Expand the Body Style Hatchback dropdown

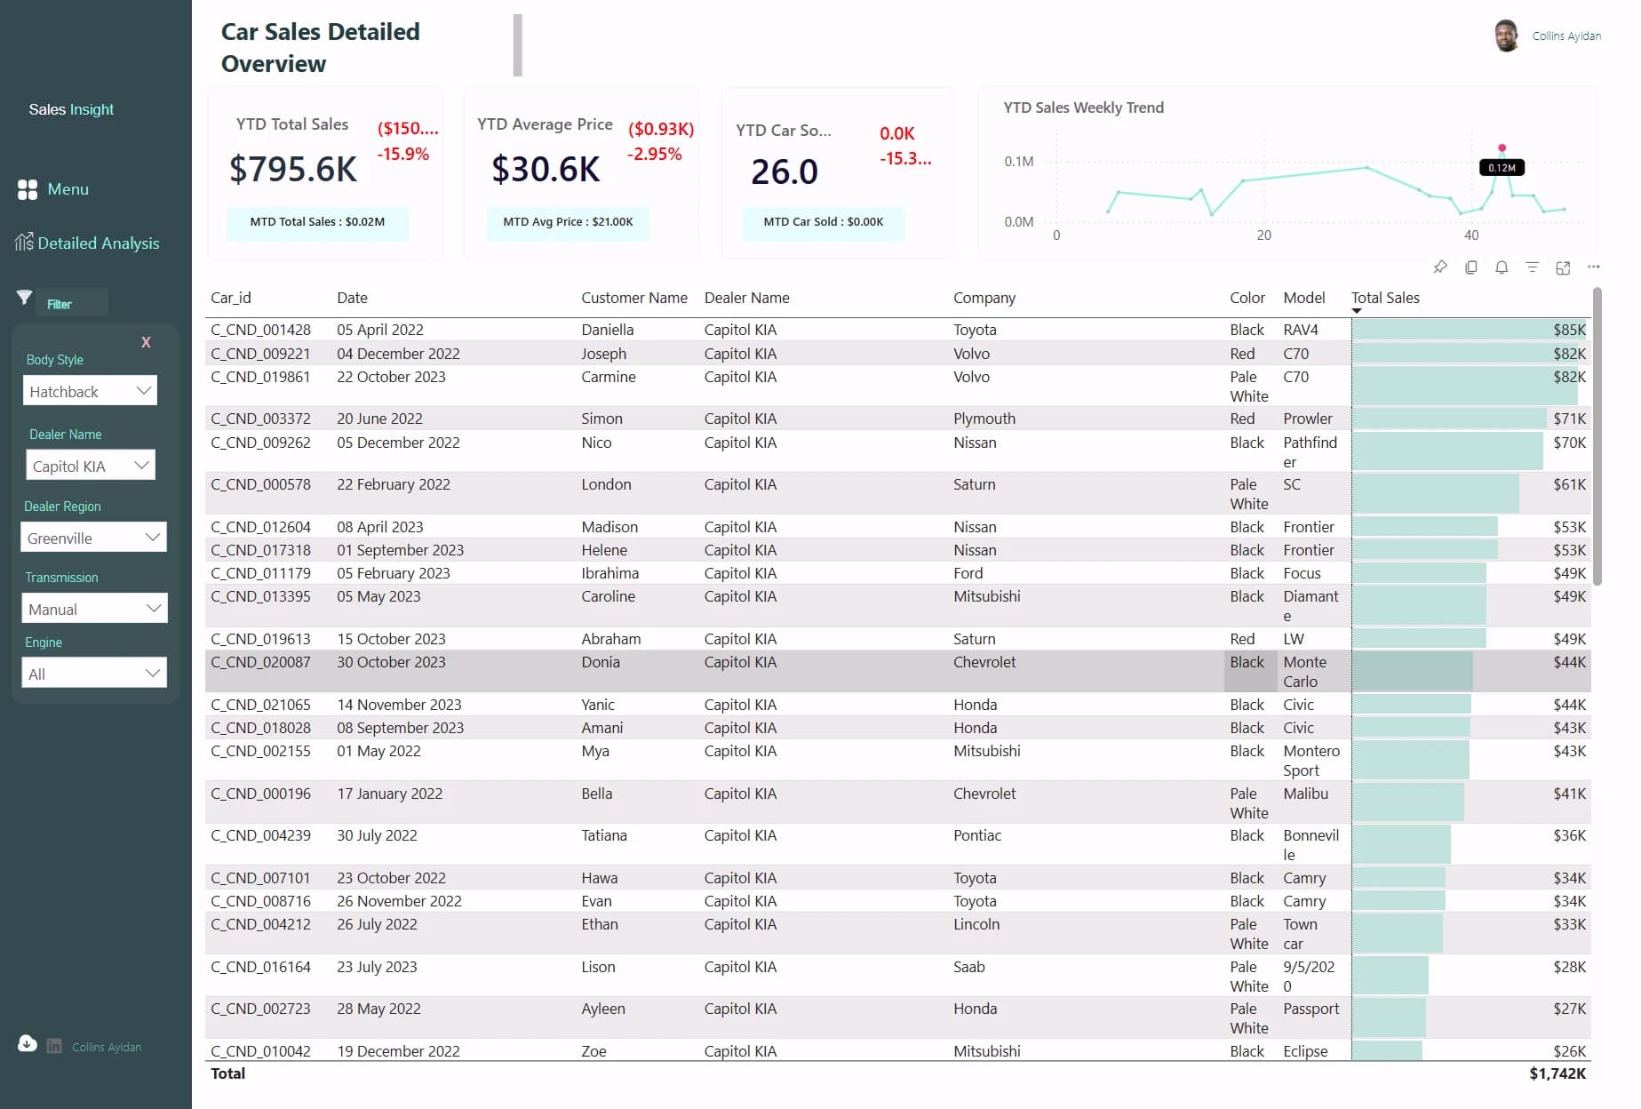click(90, 391)
